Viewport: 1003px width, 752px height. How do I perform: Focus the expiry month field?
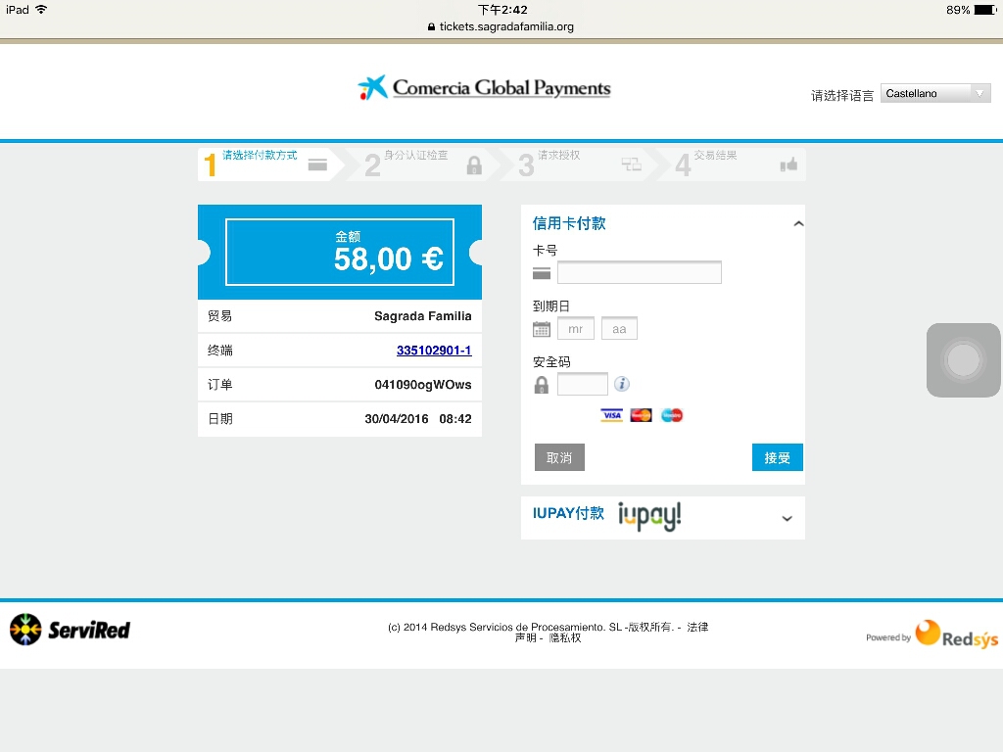[576, 329]
